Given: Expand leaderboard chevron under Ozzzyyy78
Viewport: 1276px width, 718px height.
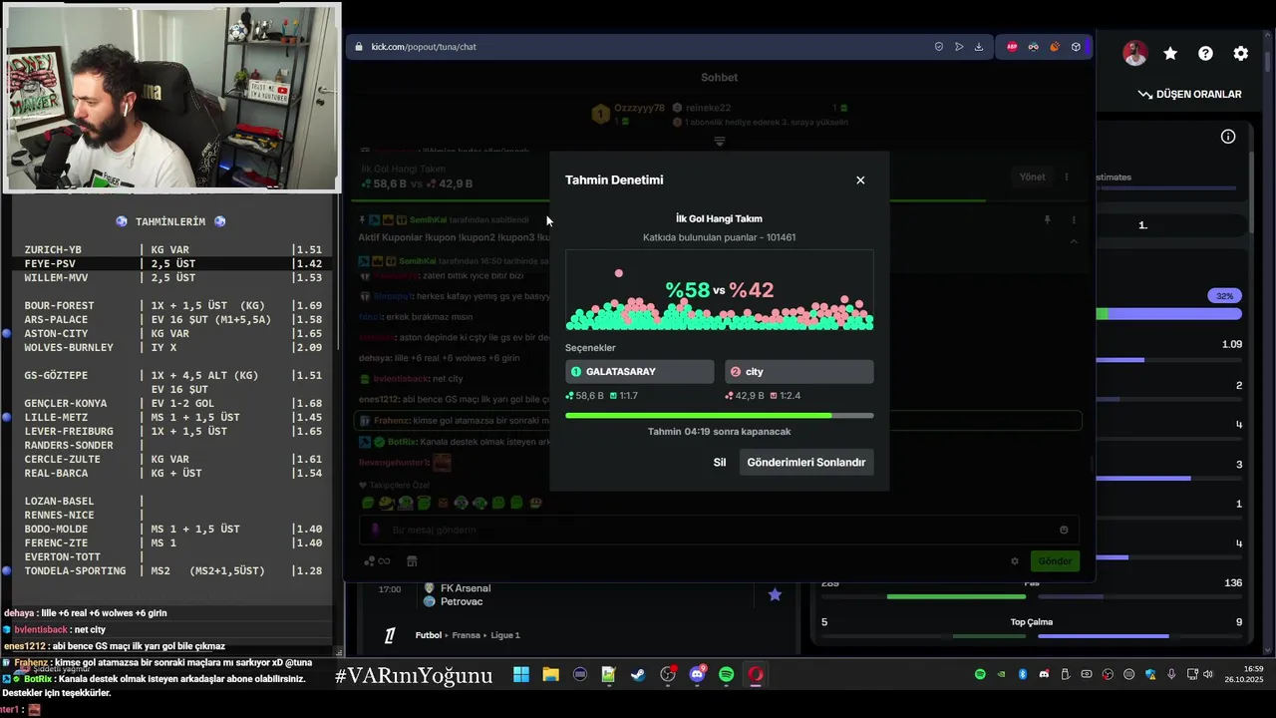Looking at the screenshot, I should (720, 142).
